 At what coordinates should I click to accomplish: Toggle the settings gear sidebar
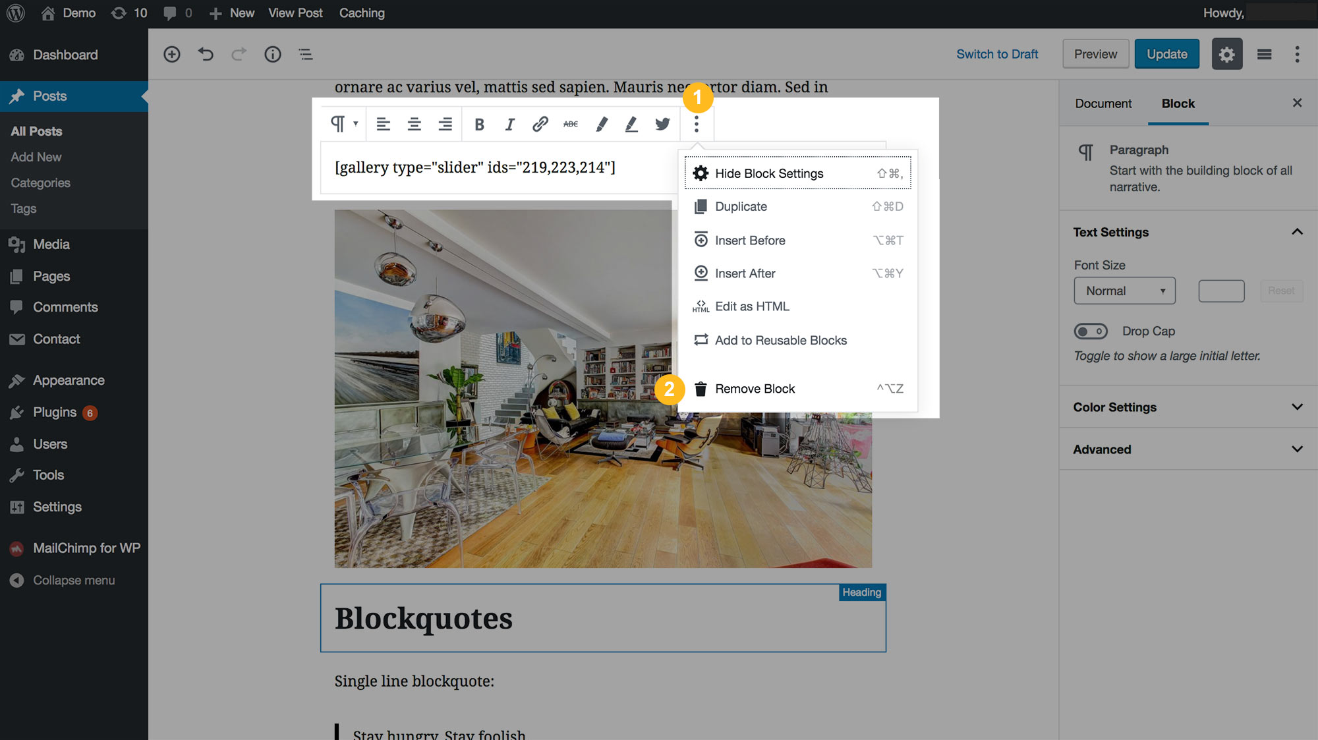pos(1226,54)
